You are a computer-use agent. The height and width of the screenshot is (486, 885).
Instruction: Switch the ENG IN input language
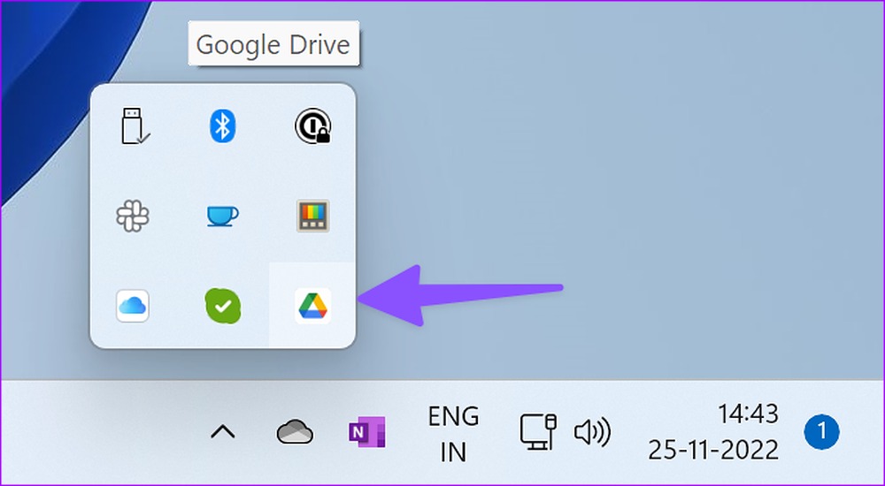coord(453,434)
